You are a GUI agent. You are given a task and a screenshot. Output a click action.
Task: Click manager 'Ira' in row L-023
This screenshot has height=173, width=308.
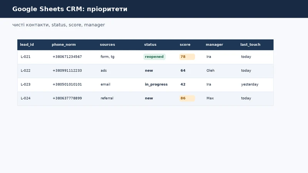coord(209,84)
